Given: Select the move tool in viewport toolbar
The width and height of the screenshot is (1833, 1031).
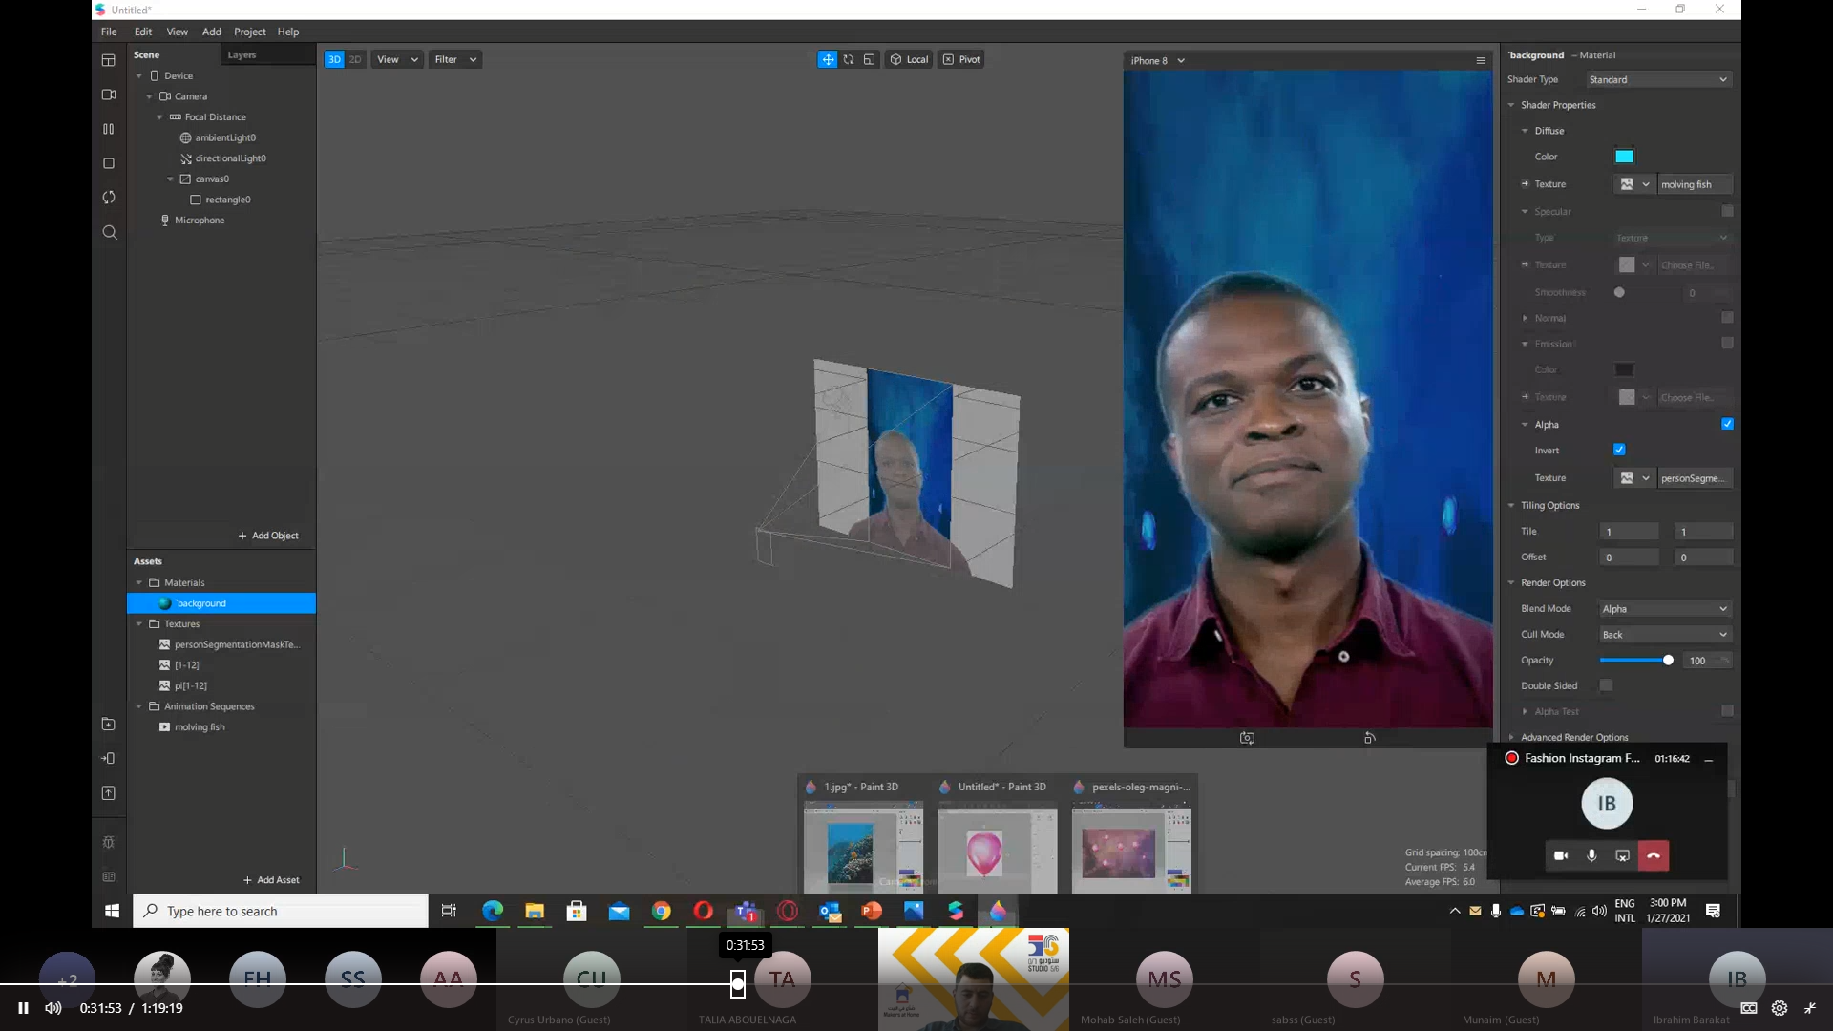Looking at the screenshot, I should pyautogui.click(x=827, y=59).
